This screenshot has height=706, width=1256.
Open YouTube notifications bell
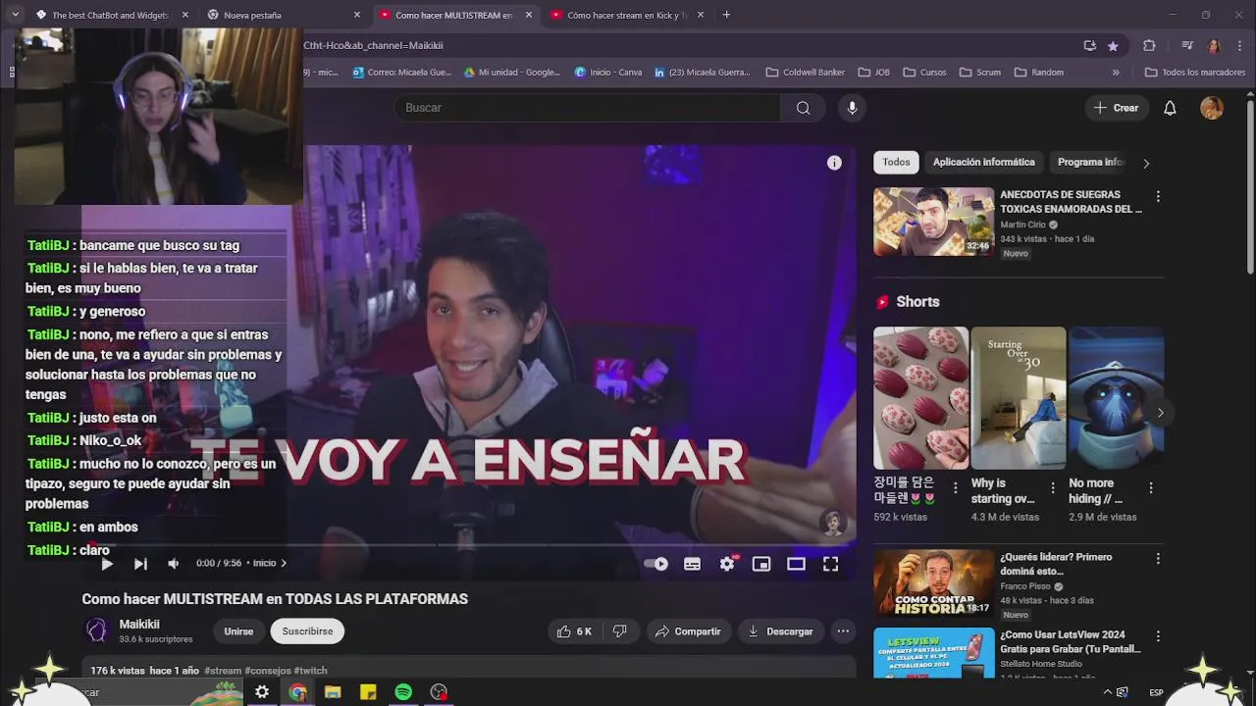(1170, 108)
